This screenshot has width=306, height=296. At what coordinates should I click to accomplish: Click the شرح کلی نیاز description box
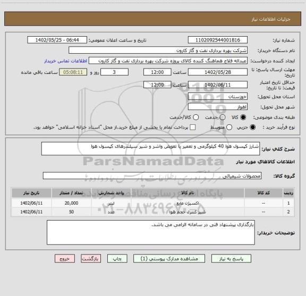click(x=150, y=149)
